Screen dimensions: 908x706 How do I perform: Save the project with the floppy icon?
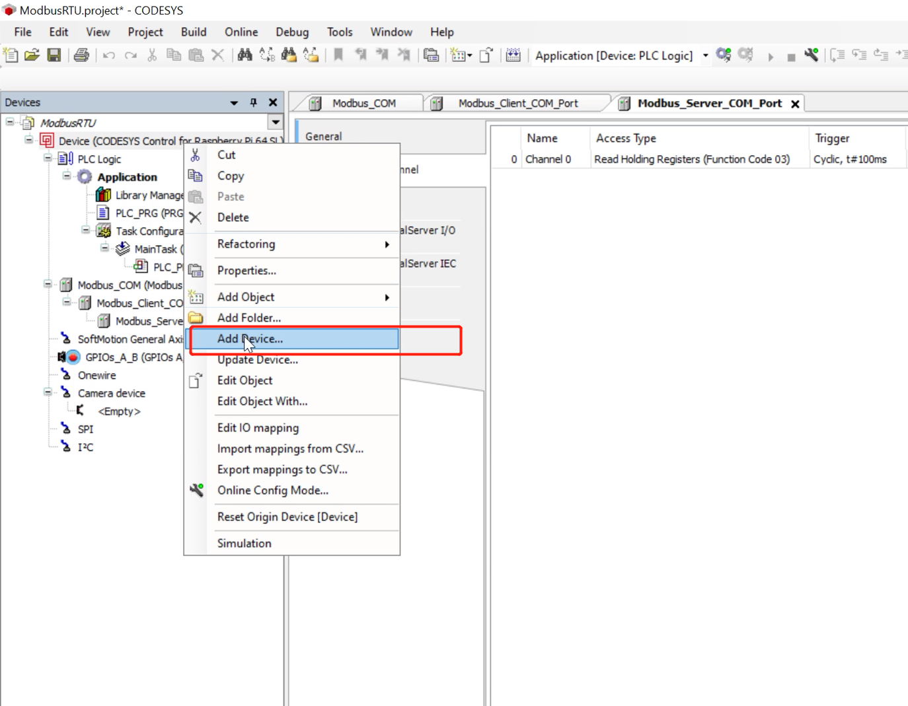tap(54, 55)
